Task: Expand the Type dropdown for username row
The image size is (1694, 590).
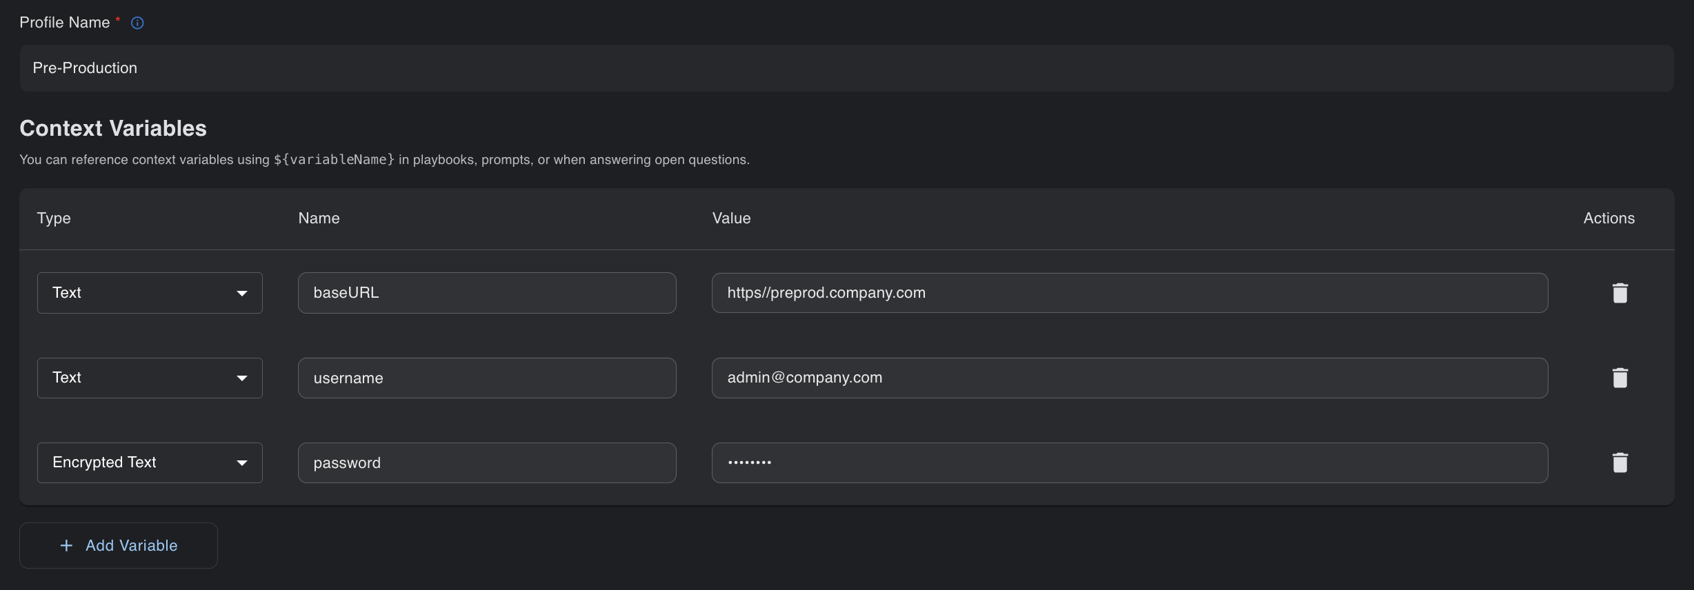Action: coord(150,378)
